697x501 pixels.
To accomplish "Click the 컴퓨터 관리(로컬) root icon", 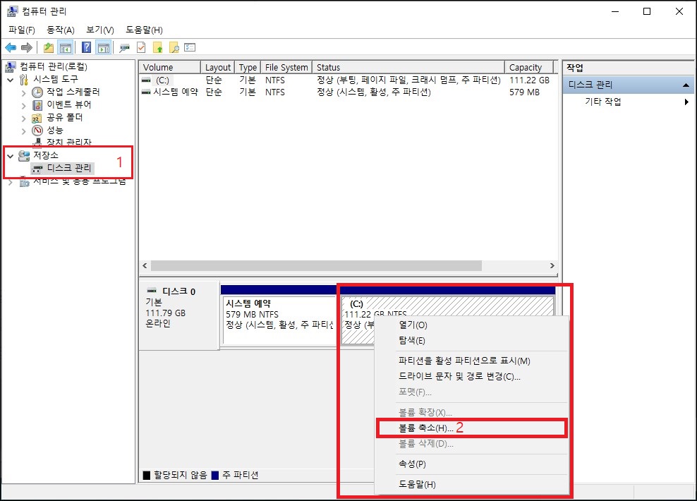I will point(11,66).
